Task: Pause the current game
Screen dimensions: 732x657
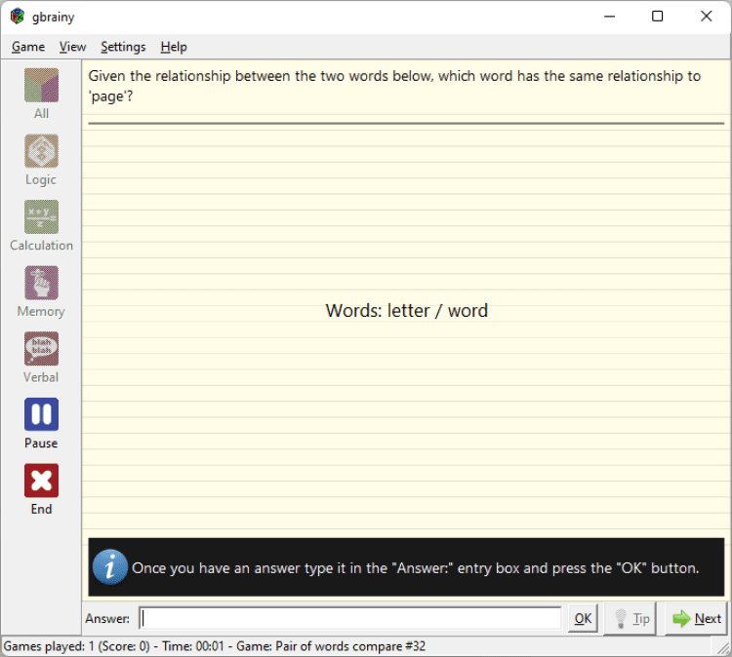Action: tap(41, 414)
